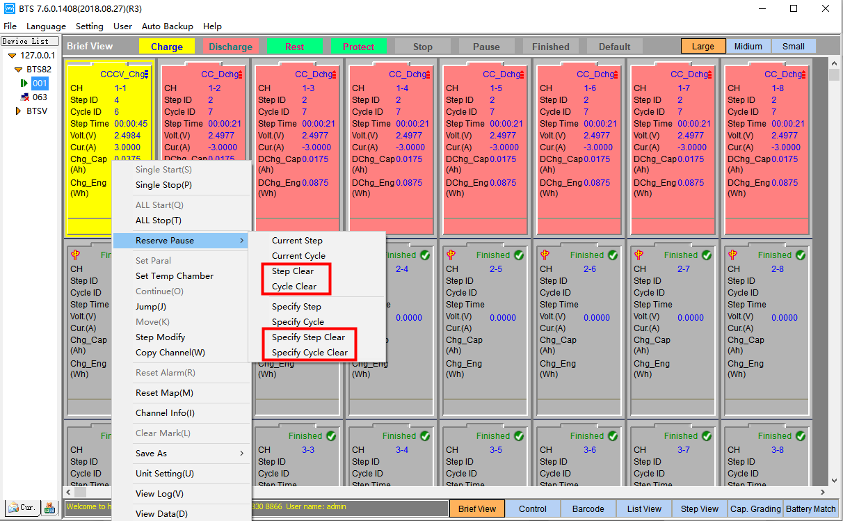Switch to the List View tab

[644, 508]
